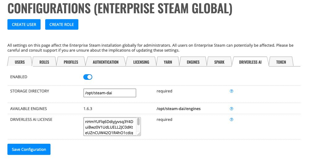Screen dimensions: 323x162
Task: Click the Configurations (Enterprise Steam Global) heading
Action: tap(120, 8)
